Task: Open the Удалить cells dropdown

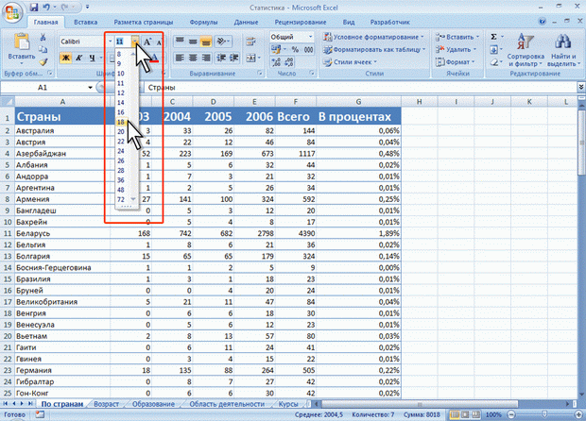Action: point(456,49)
